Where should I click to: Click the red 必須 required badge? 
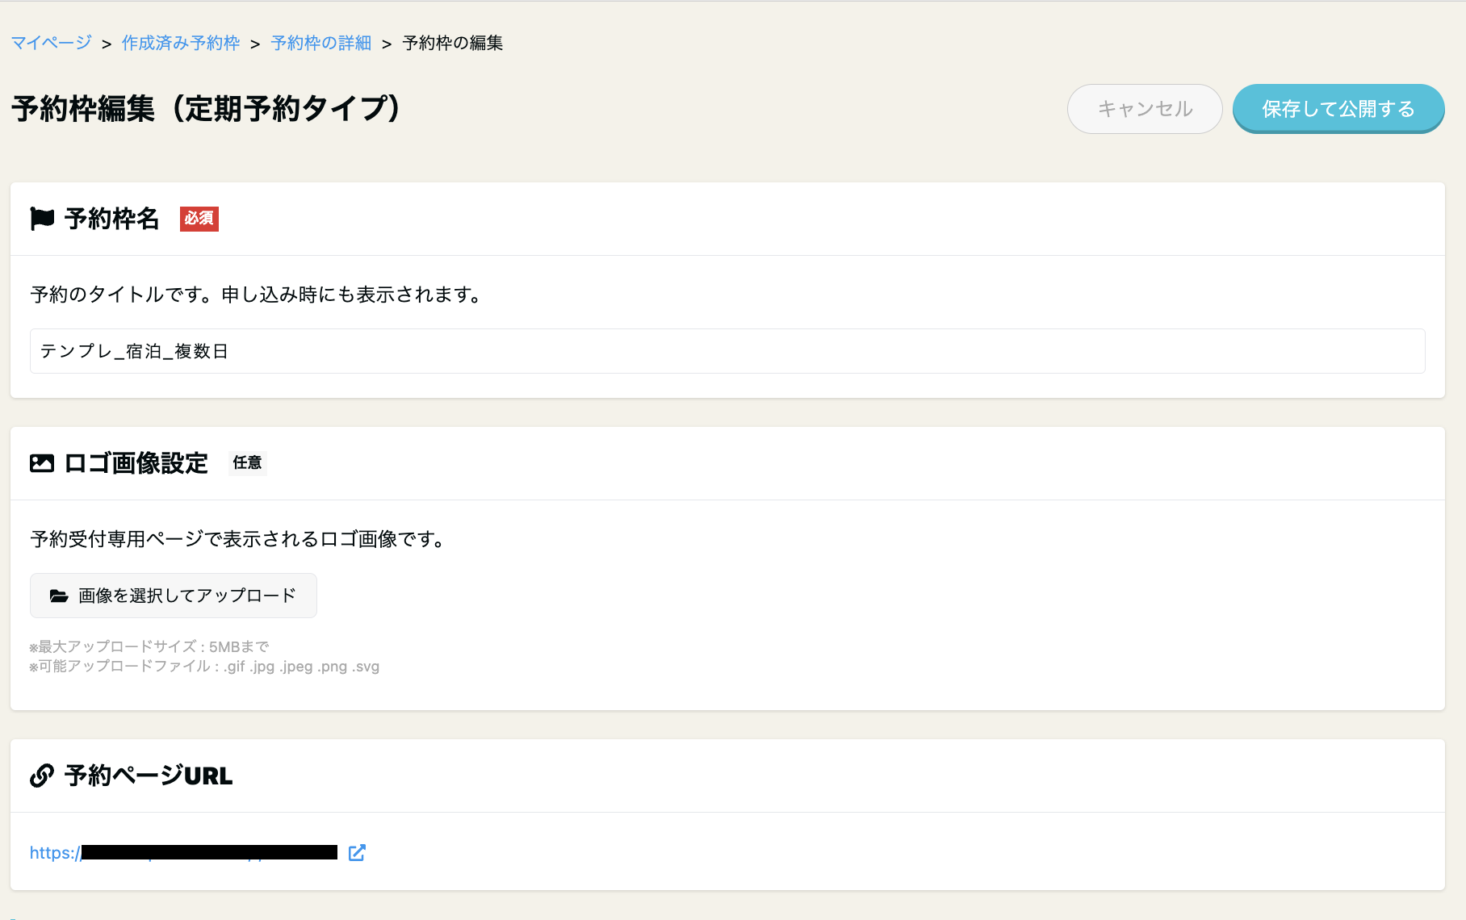point(199,220)
